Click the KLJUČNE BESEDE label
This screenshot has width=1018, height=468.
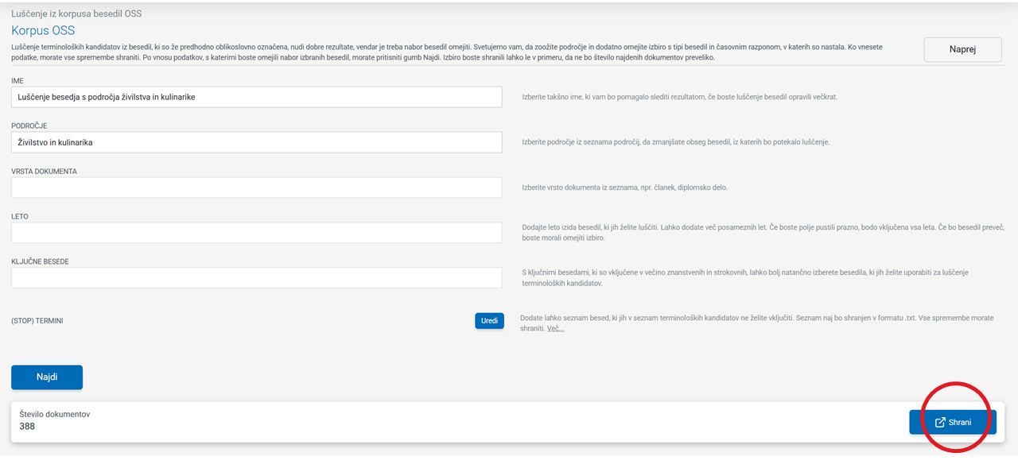point(40,262)
